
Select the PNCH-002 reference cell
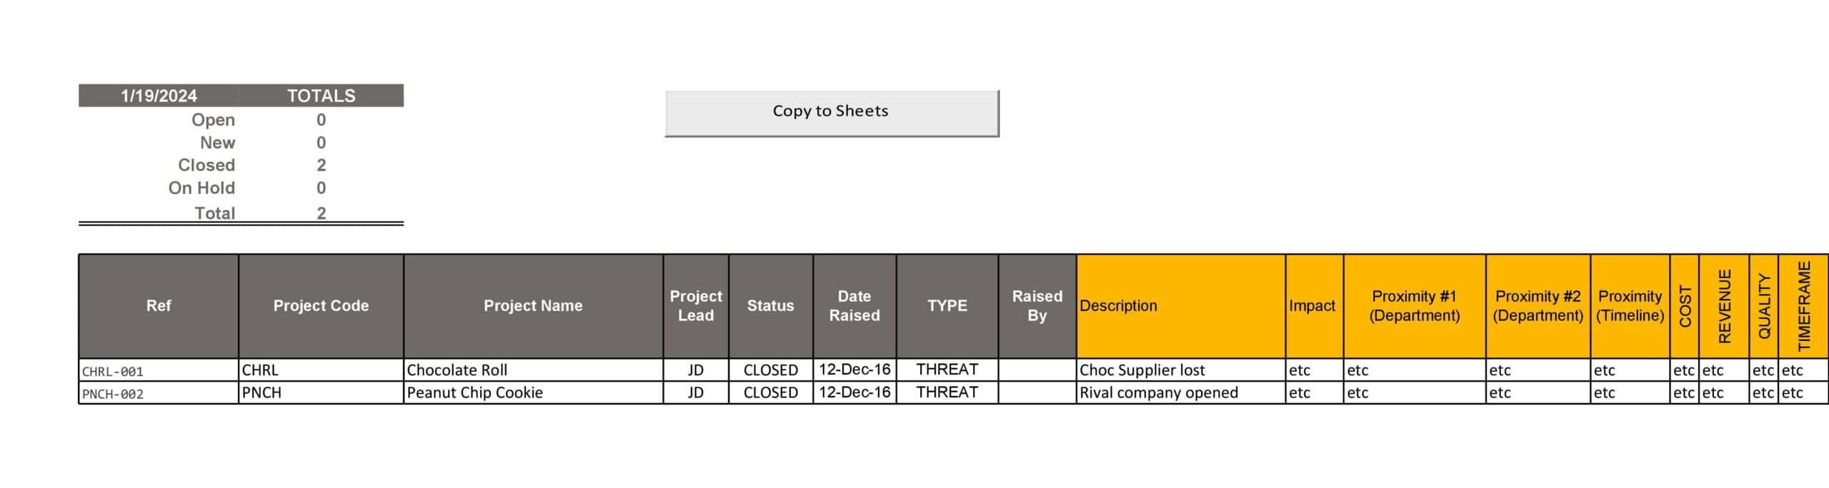(158, 393)
